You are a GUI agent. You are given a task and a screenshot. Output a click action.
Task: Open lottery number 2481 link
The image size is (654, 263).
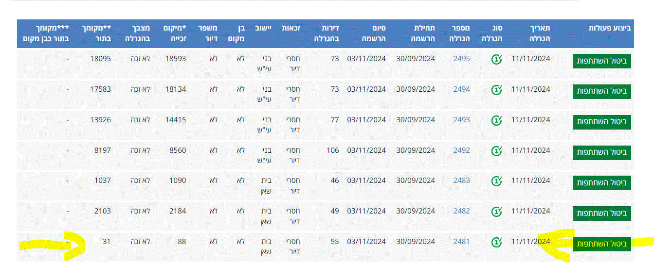click(x=461, y=242)
